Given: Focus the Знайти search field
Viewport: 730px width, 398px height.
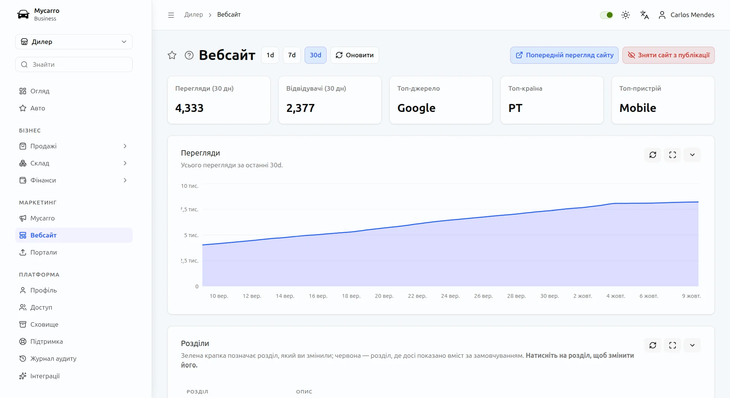Looking at the screenshot, I should tap(74, 64).
